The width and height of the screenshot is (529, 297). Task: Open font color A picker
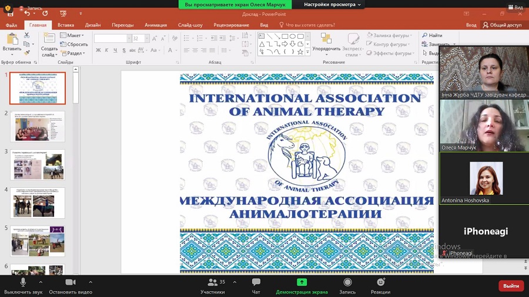point(170,50)
